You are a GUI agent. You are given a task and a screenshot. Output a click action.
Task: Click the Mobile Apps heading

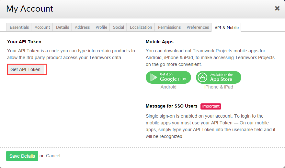160,42
